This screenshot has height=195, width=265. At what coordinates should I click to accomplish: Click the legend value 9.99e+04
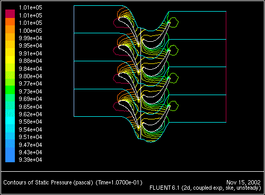point(31,38)
